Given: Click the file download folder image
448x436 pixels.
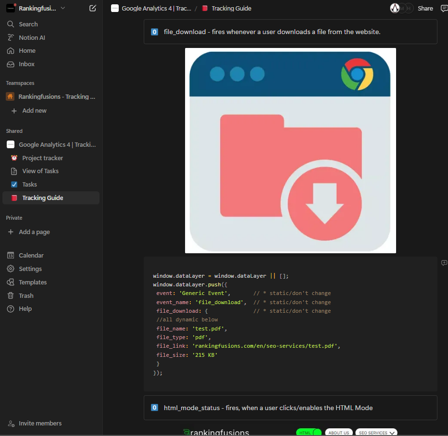Looking at the screenshot, I should (x=290, y=151).
